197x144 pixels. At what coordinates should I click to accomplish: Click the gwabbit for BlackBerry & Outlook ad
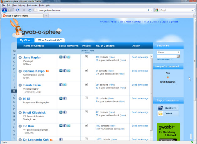(168, 132)
